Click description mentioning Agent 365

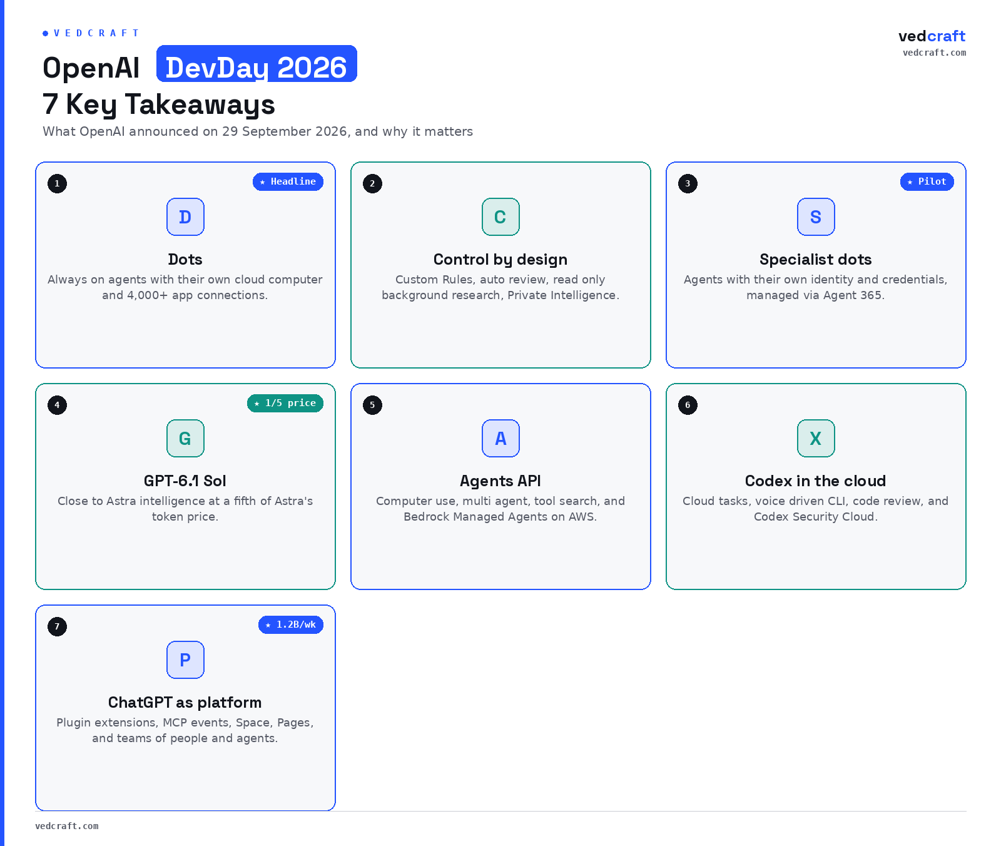[x=816, y=287]
